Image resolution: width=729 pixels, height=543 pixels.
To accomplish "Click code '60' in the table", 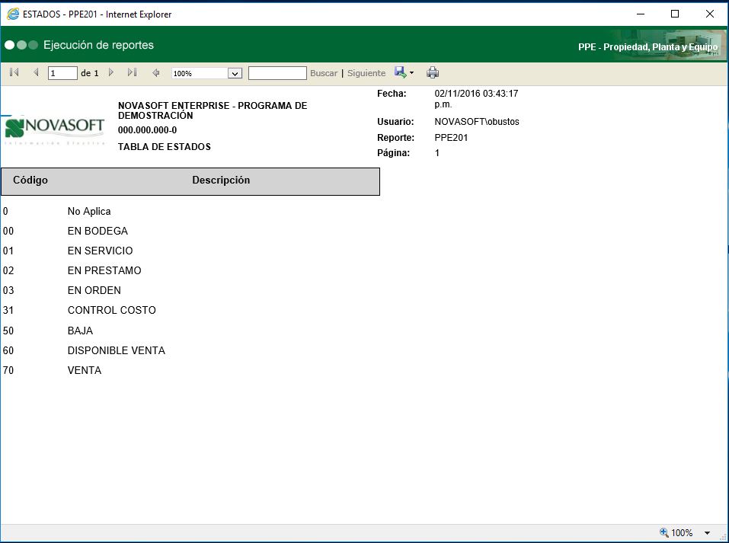I will pos(8,350).
